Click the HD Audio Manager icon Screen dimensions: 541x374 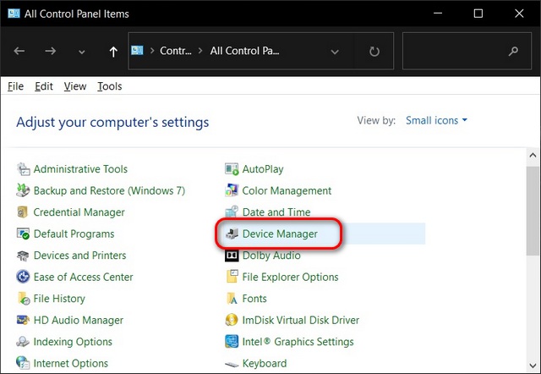point(23,320)
